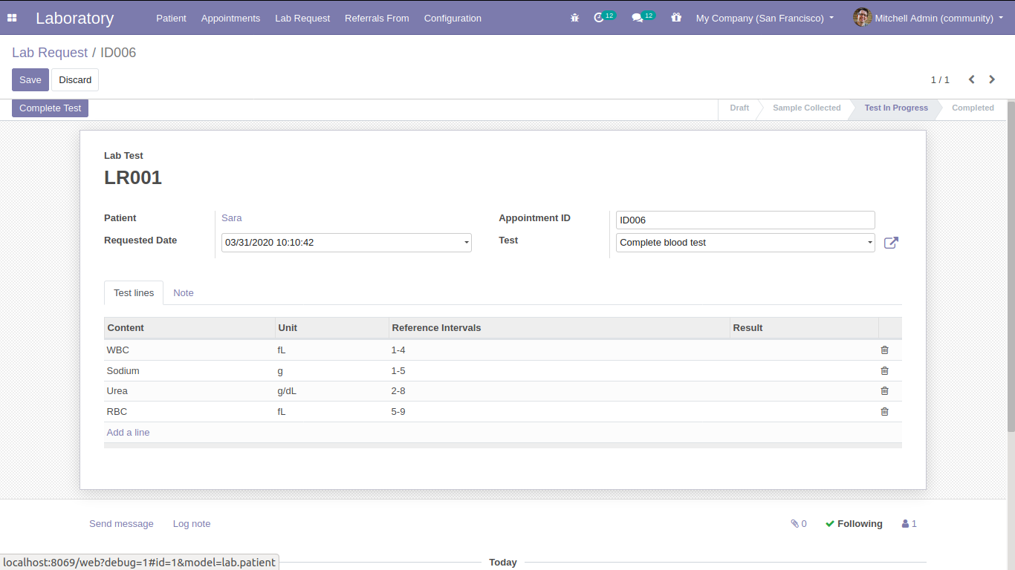Open the conversations chat icon
Viewport: 1015px width, 570px height.
[x=637, y=18]
